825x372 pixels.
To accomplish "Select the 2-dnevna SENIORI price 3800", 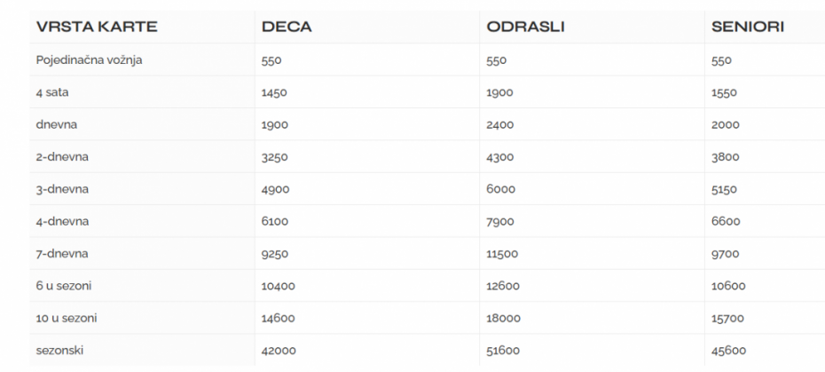I will pyautogui.click(x=726, y=157).
